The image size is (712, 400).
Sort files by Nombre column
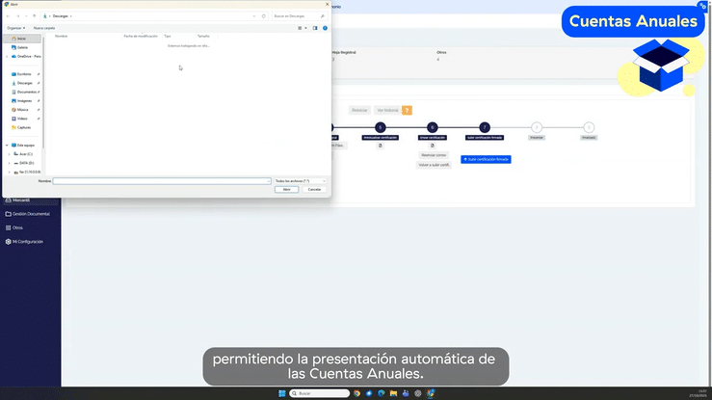pyautogui.click(x=62, y=36)
